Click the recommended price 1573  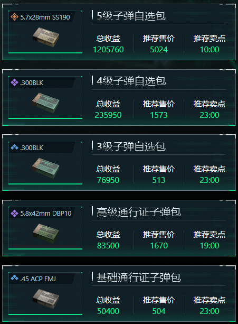pos(159,115)
